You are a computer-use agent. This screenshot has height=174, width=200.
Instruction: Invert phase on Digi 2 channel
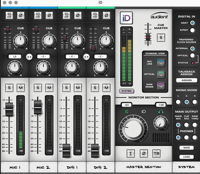106,15
